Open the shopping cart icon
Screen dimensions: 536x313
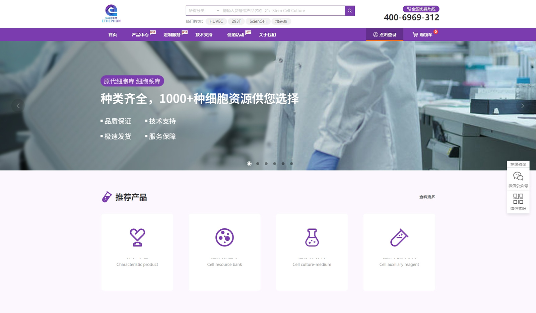coord(415,35)
